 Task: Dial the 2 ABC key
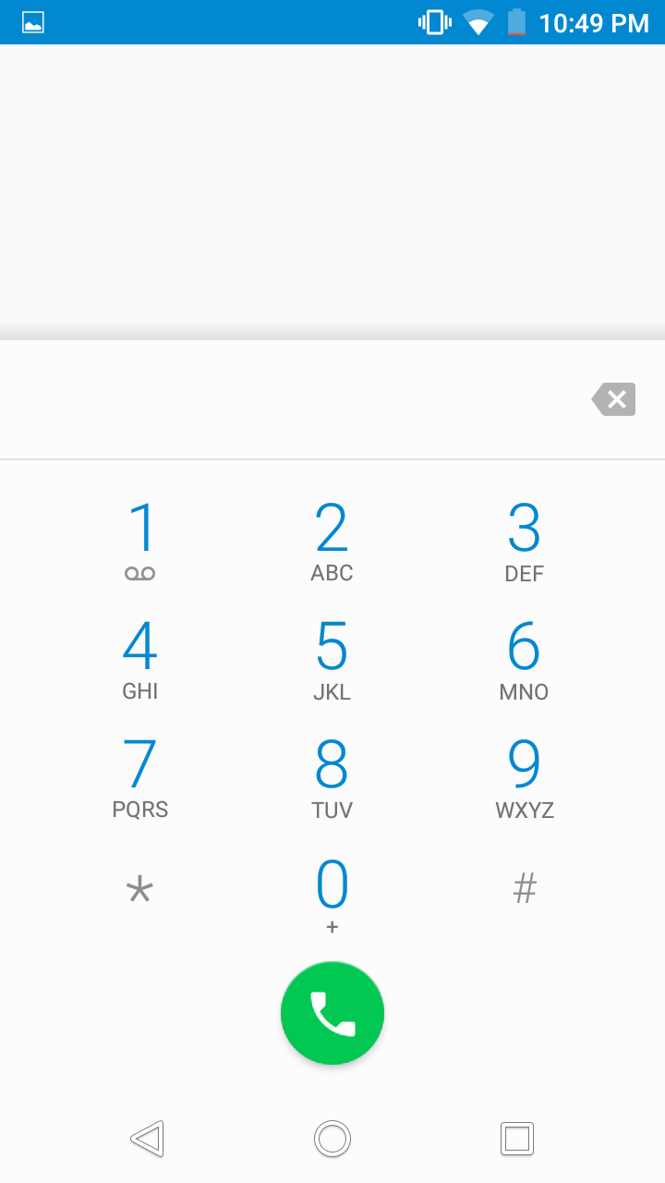[332, 542]
